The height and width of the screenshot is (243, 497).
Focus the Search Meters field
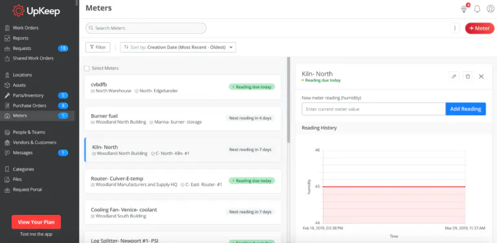point(146,29)
